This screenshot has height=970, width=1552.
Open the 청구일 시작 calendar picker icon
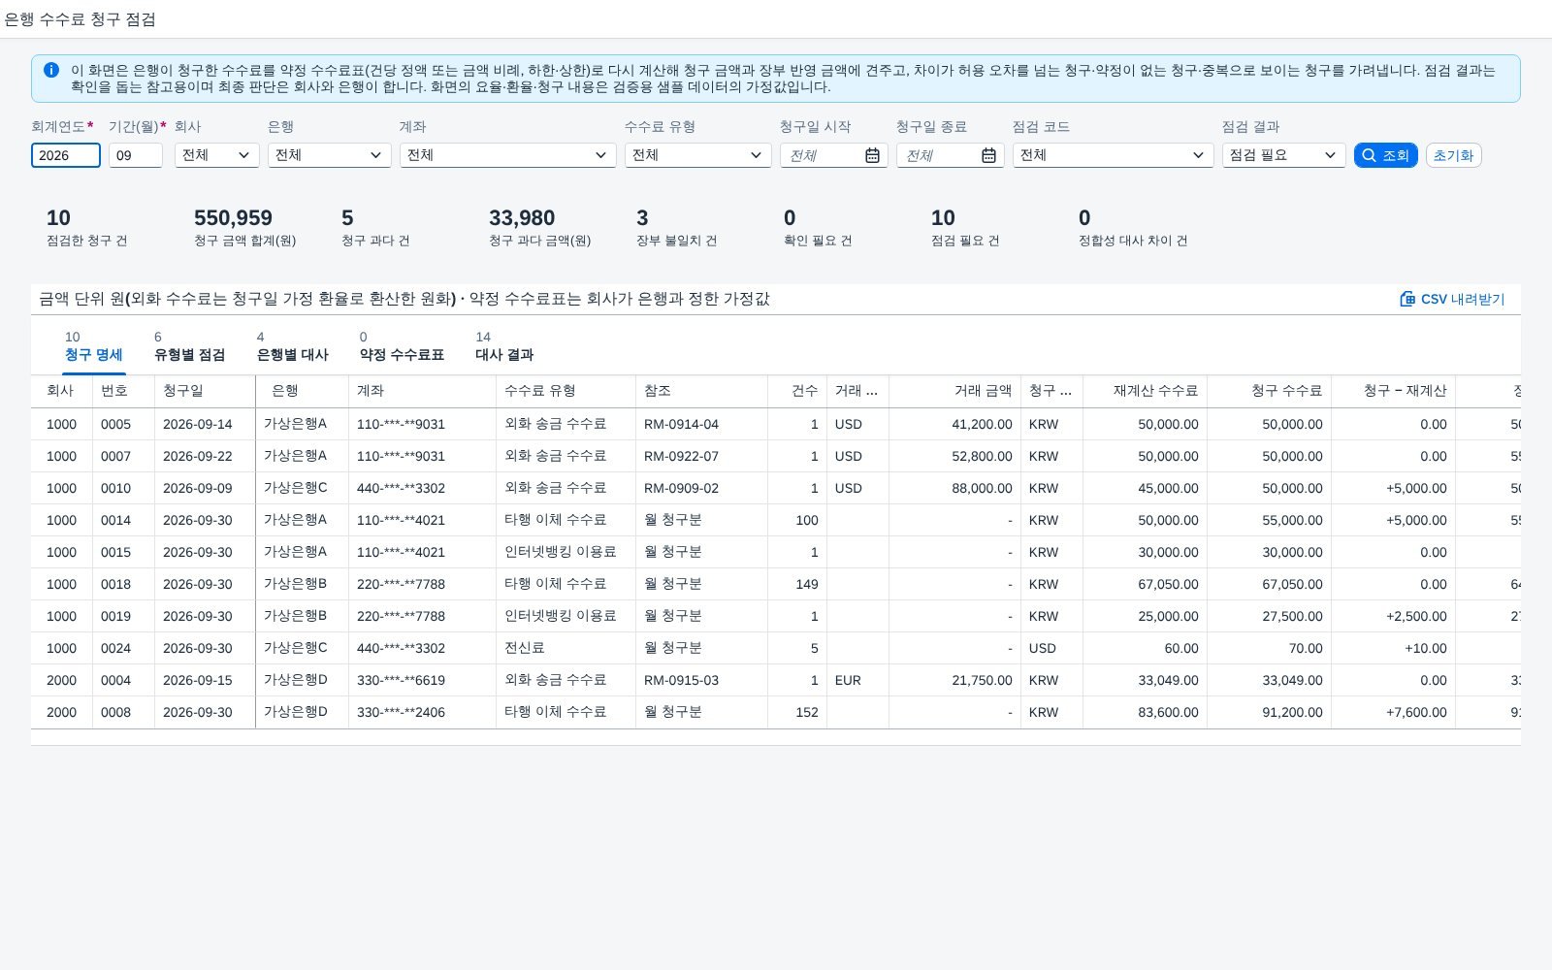click(x=872, y=155)
